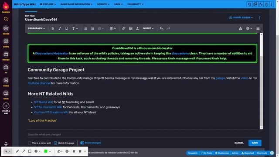Apply Underline formatting
This screenshot has height=157, width=279.
pos(66,28)
